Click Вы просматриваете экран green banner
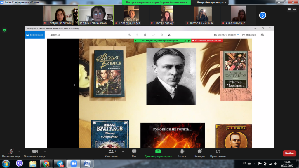 coord(157,2)
